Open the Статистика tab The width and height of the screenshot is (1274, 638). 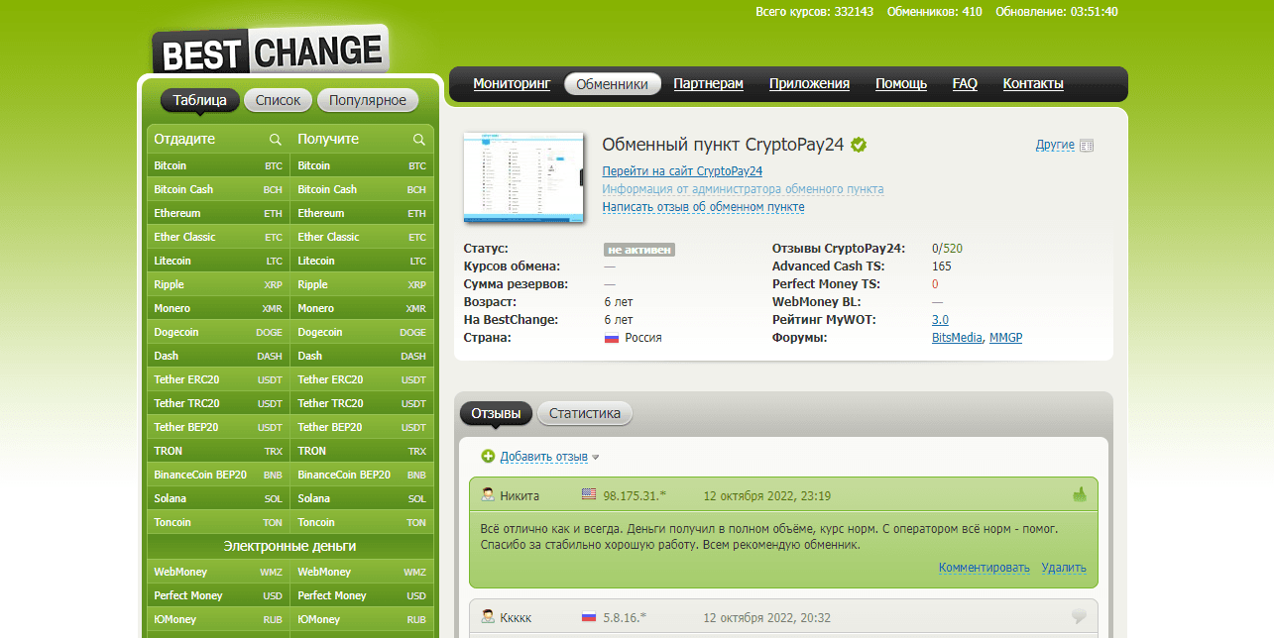(x=584, y=413)
